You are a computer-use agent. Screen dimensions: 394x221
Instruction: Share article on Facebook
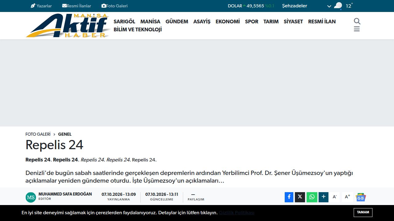(289, 197)
